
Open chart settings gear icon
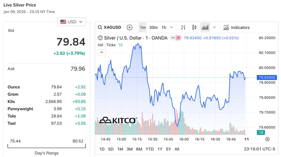(267, 139)
